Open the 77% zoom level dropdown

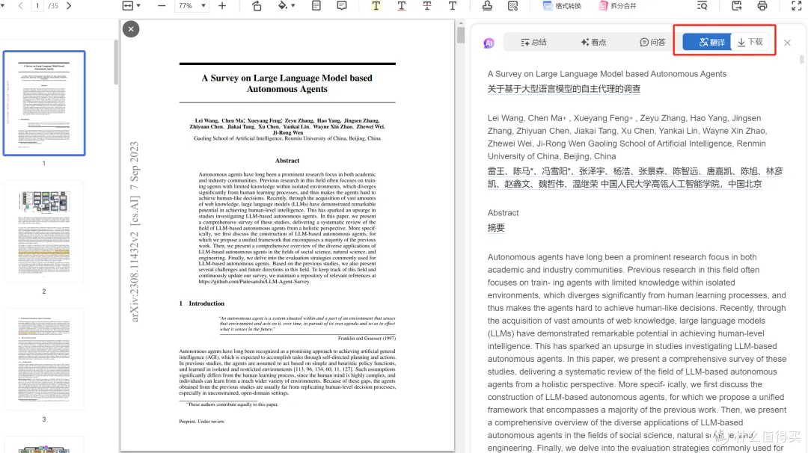193,6
